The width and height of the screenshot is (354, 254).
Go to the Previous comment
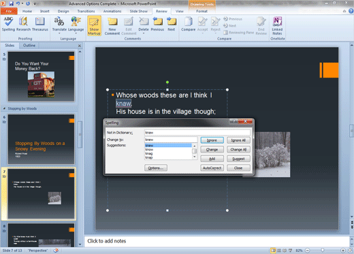[157, 24]
